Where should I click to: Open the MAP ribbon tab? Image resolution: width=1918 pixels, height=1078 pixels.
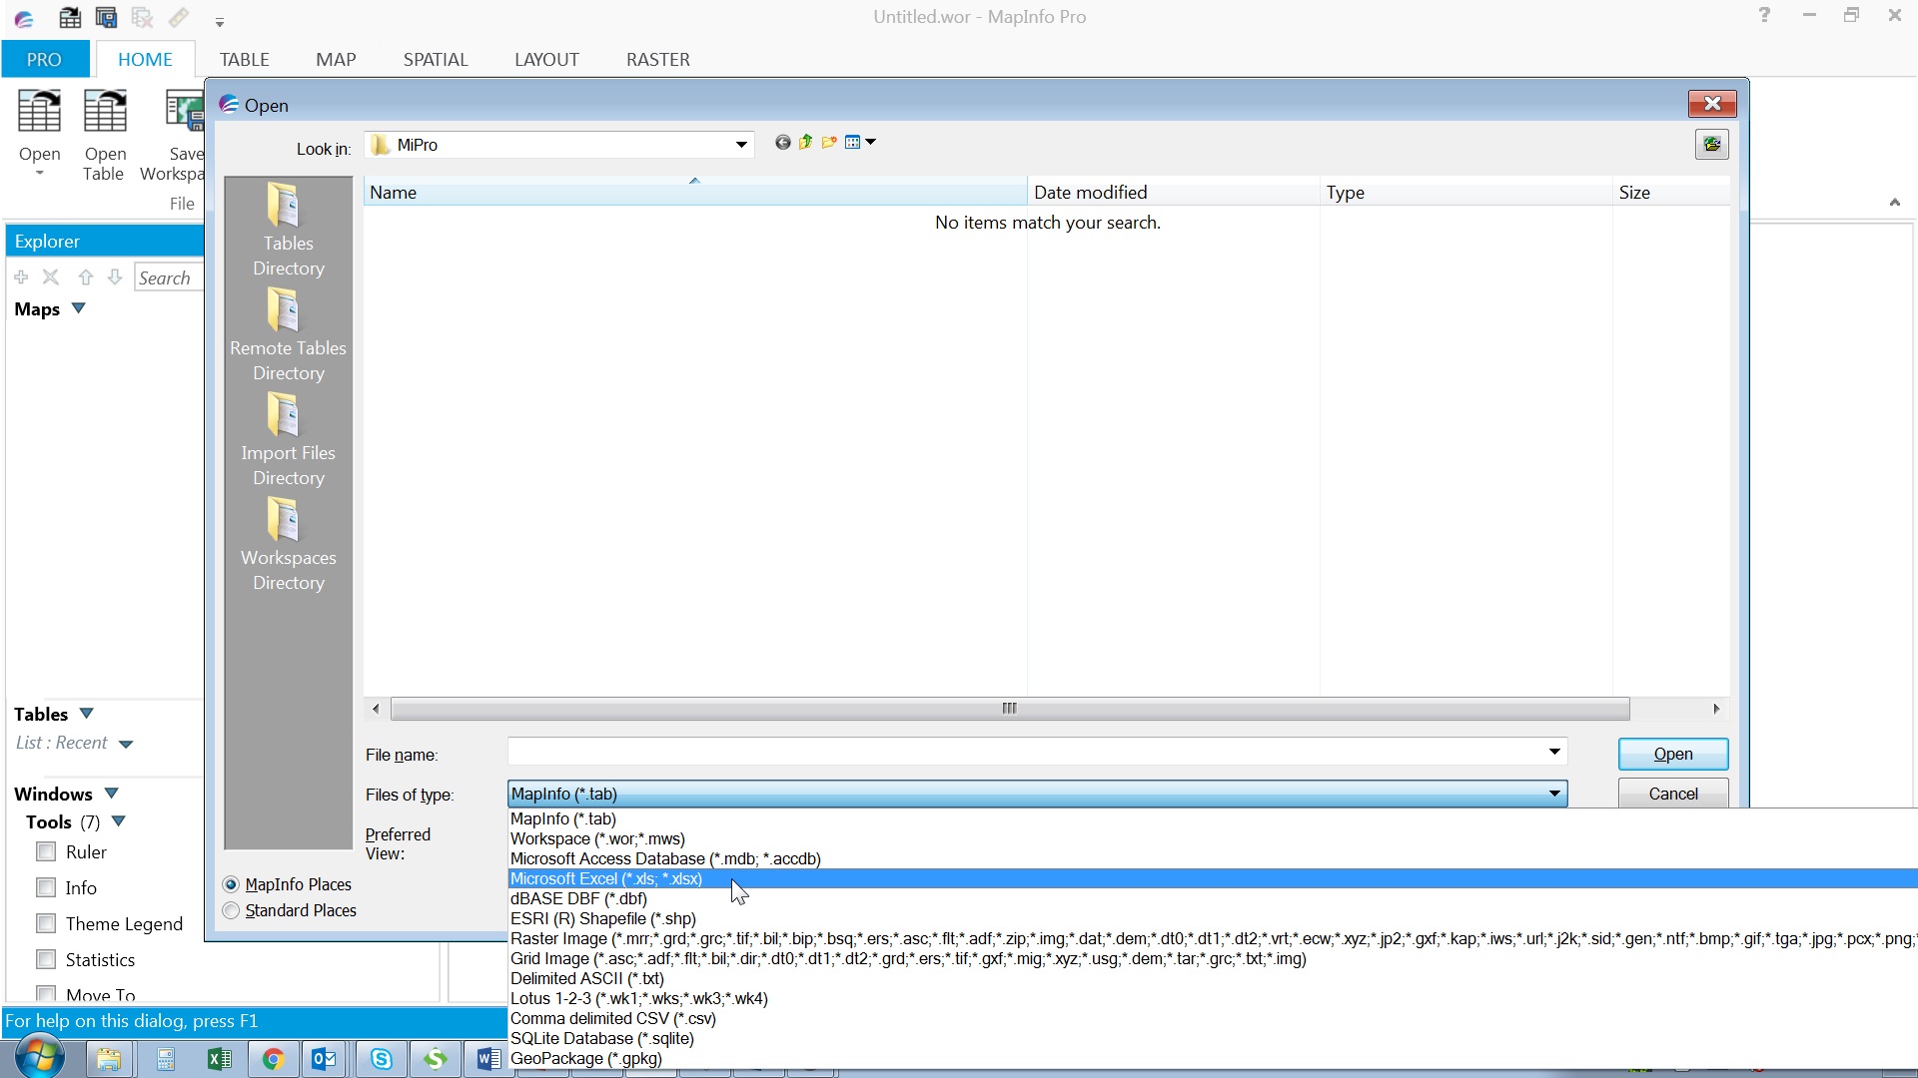tap(336, 59)
